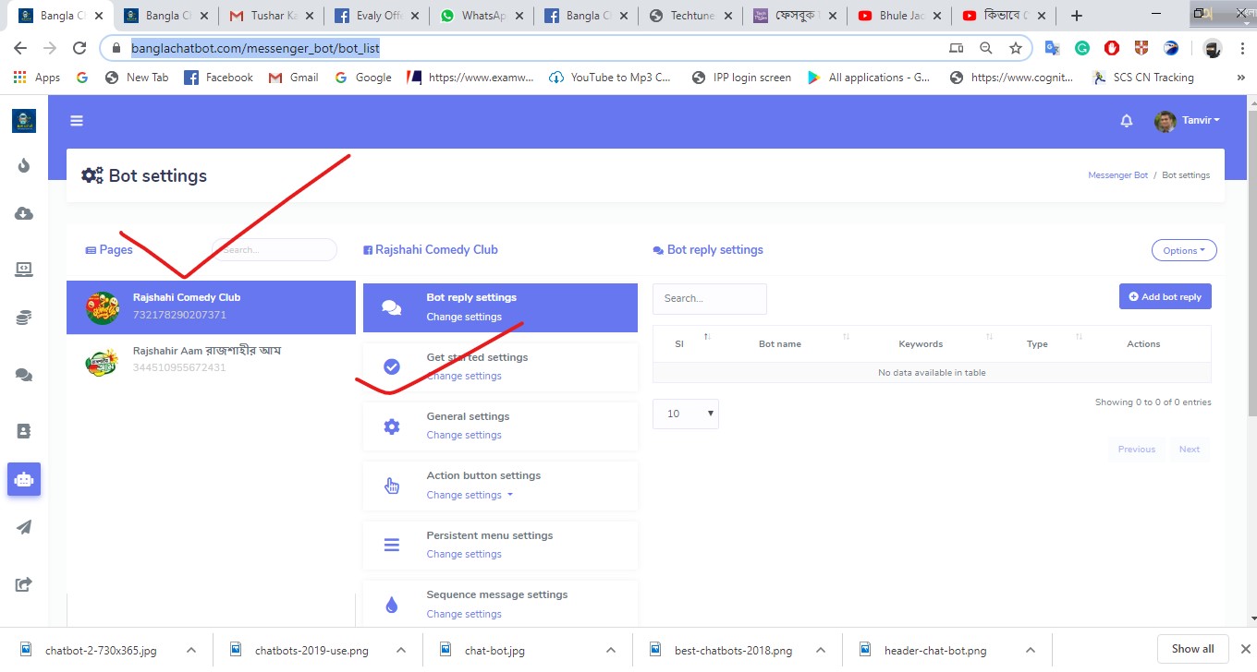
Task: Click the Bangla Chatbot logo atop the sidebar
Action: pos(24,120)
